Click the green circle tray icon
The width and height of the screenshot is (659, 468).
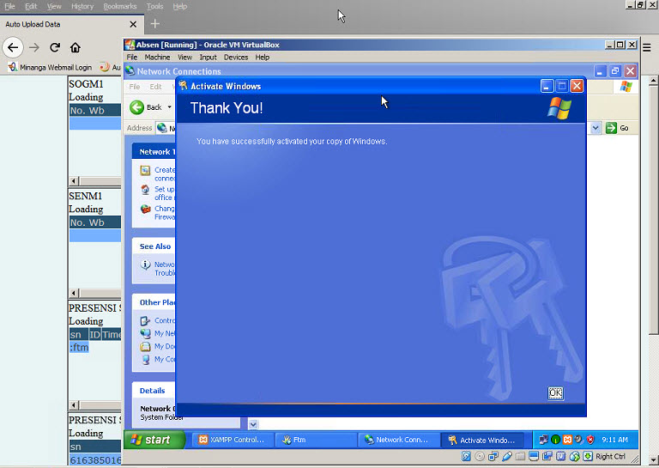555,440
